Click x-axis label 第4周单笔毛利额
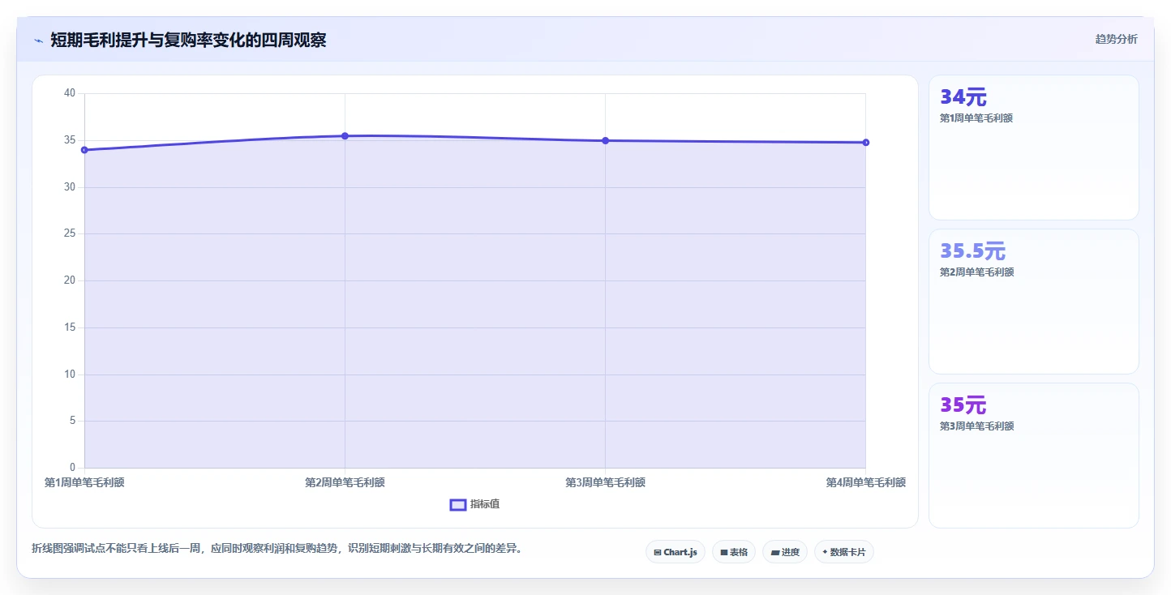Image resolution: width=1171 pixels, height=595 pixels. 865,482
